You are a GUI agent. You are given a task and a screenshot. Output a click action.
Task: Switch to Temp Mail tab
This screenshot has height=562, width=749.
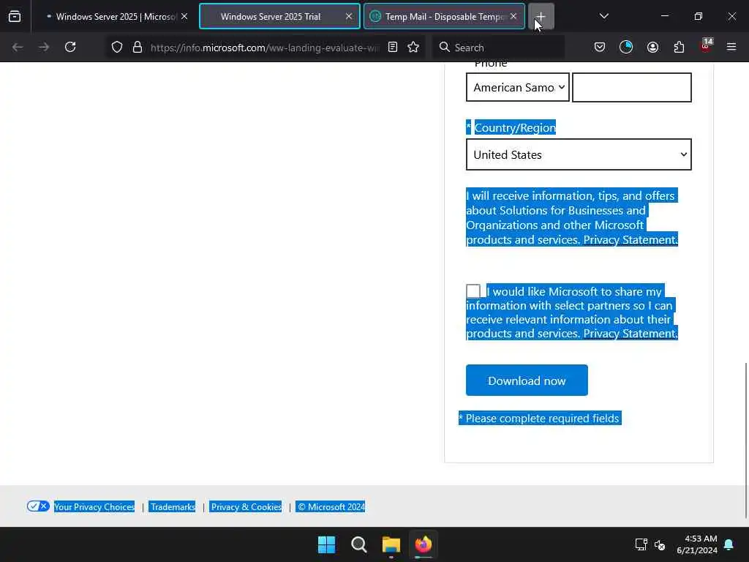(444, 16)
